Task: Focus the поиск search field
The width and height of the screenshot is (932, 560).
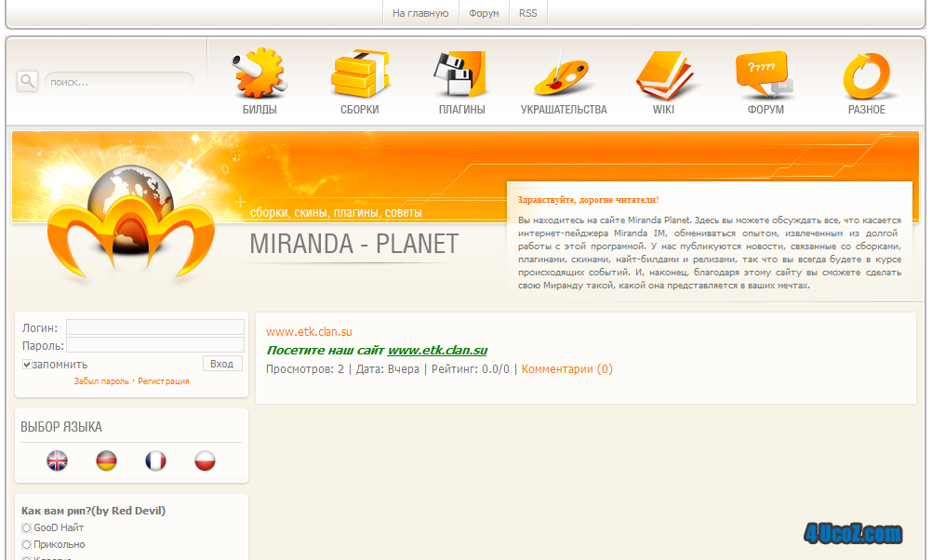Action: [119, 82]
